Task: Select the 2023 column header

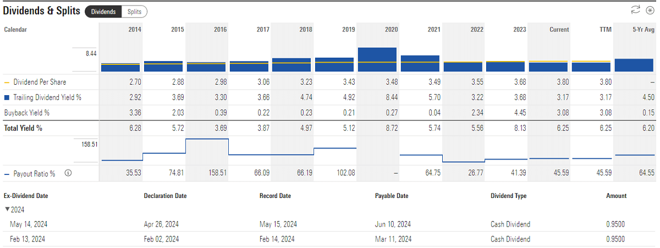Action: (x=520, y=30)
